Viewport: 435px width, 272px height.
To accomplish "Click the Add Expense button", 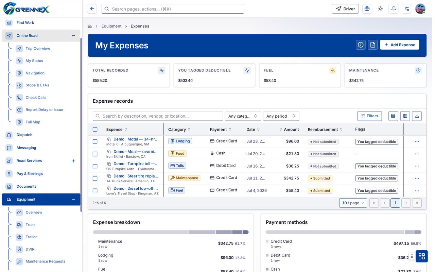I will tap(400, 45).
